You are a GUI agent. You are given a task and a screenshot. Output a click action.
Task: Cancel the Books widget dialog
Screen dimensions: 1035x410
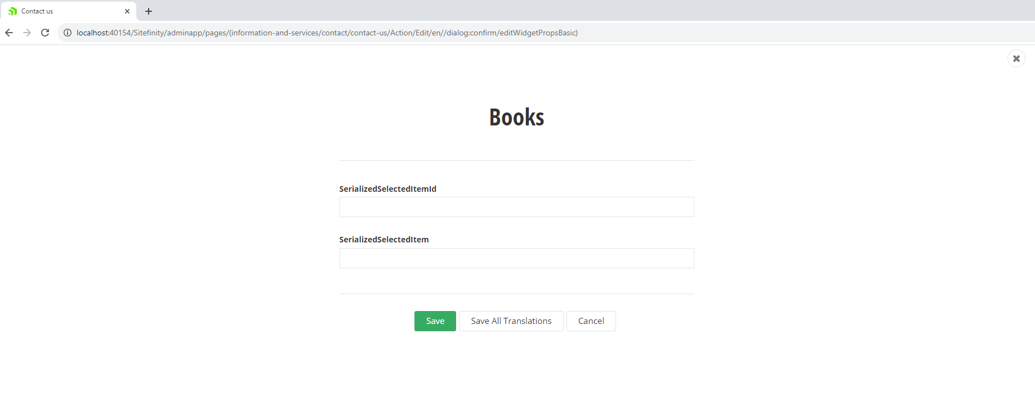(x=591, y=321)
